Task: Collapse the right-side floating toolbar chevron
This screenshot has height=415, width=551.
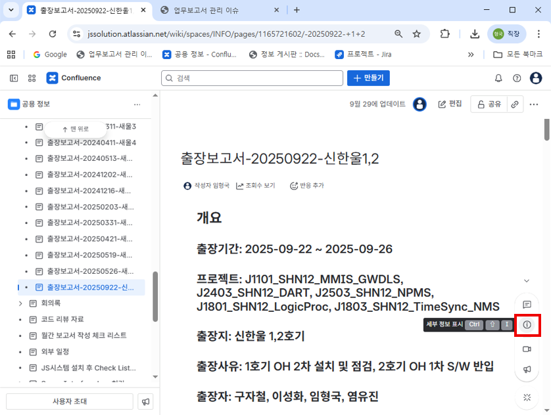Action: 527,282
